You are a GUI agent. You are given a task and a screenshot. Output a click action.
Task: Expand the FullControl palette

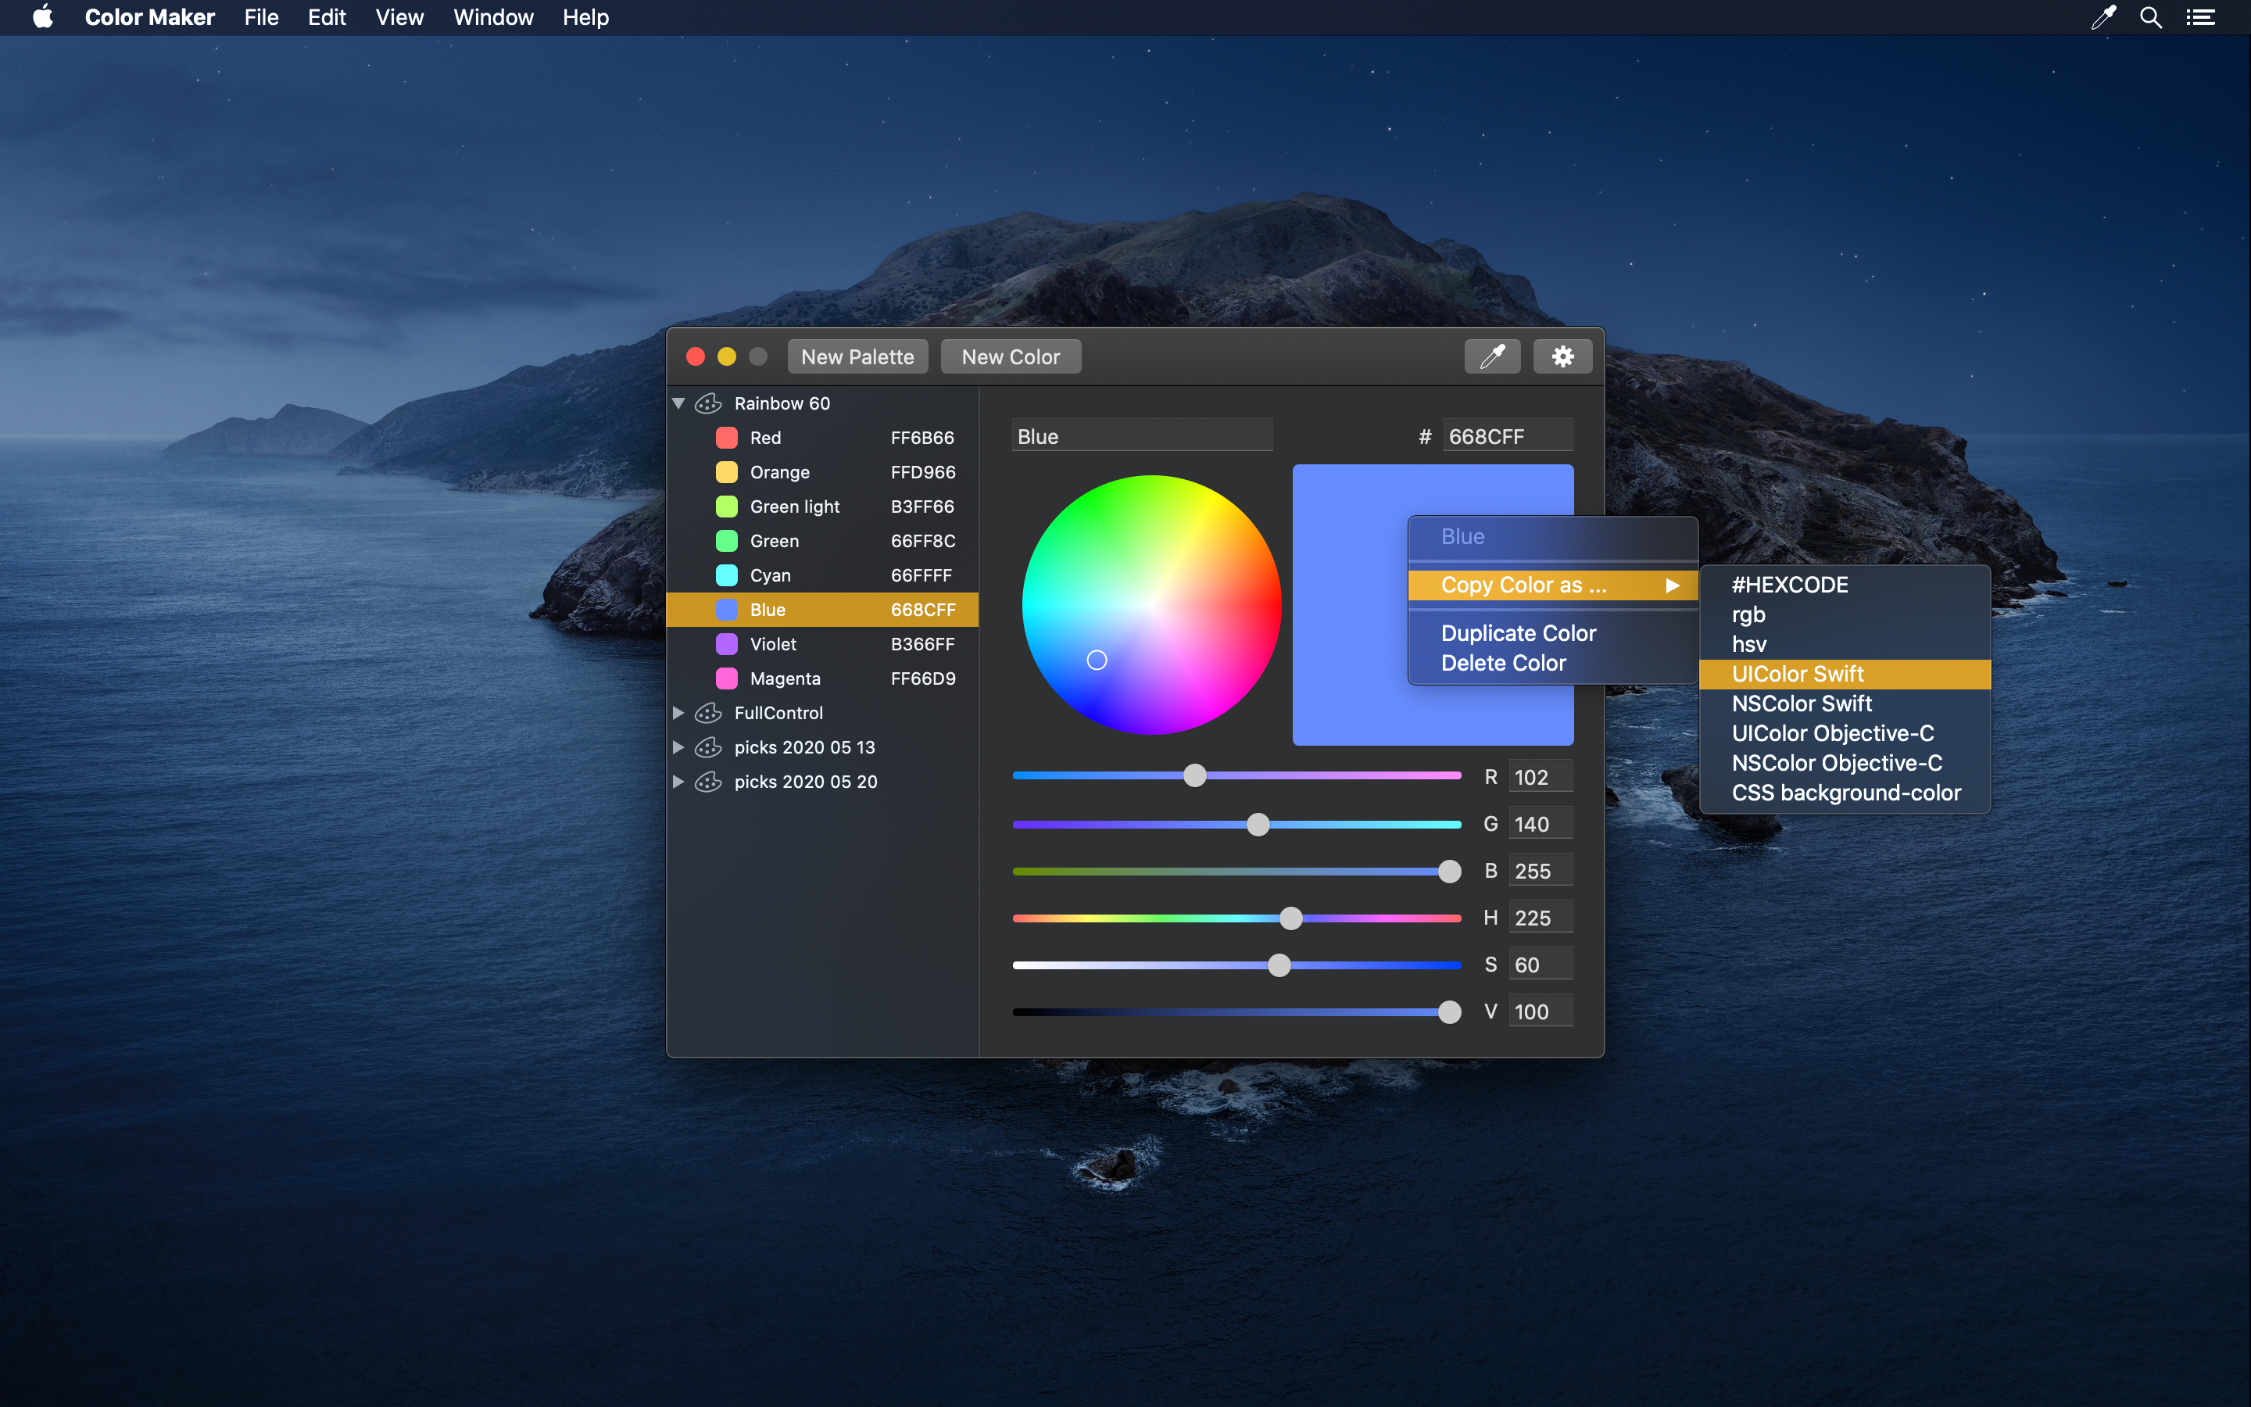(679, 713)
